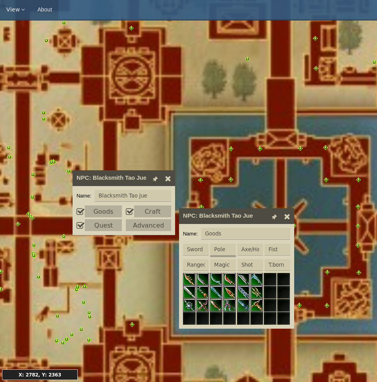The height and width of the screenshot is (382, 377).
Task: Open the View dropdown menu
Action: (x=15, y=9)
